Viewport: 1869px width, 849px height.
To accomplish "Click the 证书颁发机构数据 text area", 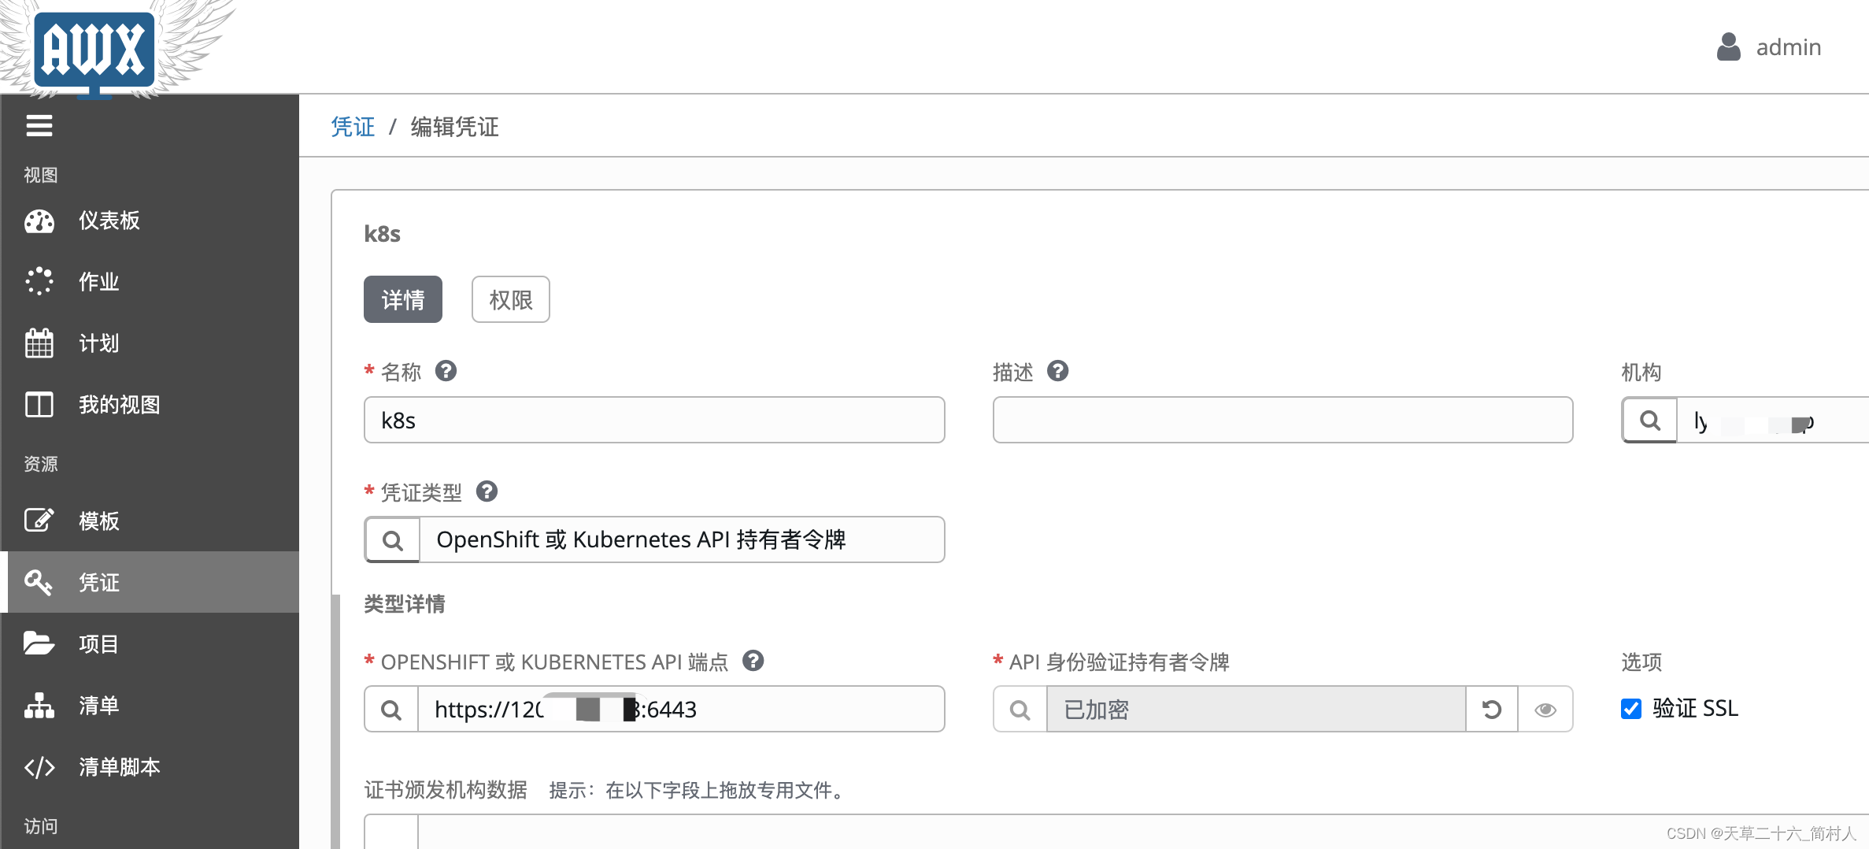I will (1143, 832).
